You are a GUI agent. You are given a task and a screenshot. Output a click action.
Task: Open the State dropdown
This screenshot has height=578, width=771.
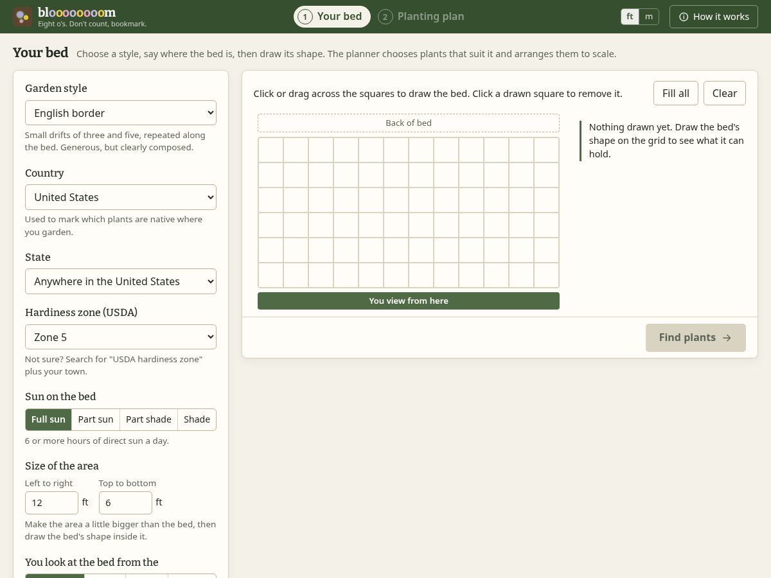(x=121, y=281)
